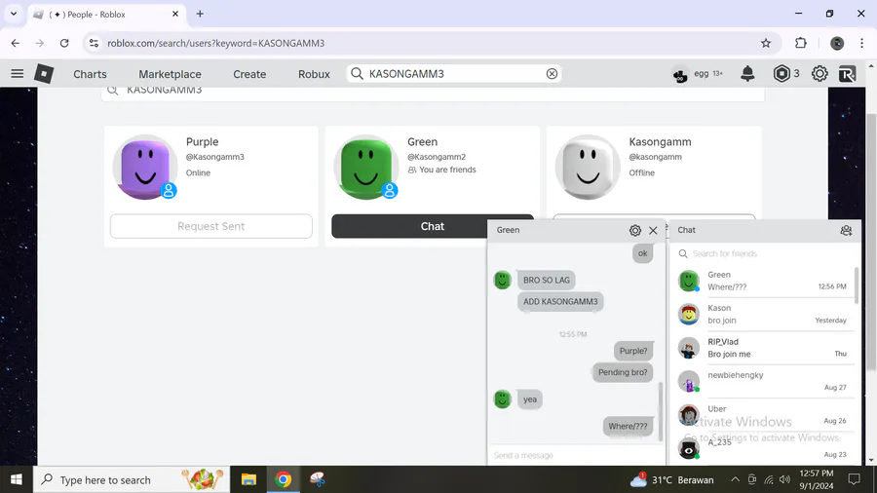This screenshot has width=877, height=493.
Task: Go back in browser history
Action: pos(15,43)
